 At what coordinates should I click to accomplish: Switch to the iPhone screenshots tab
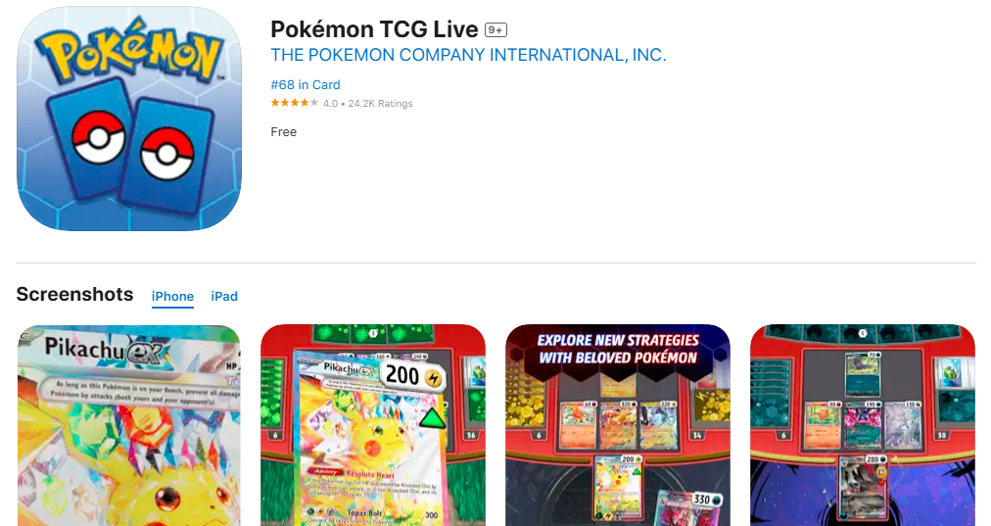[x=172, y=297]
